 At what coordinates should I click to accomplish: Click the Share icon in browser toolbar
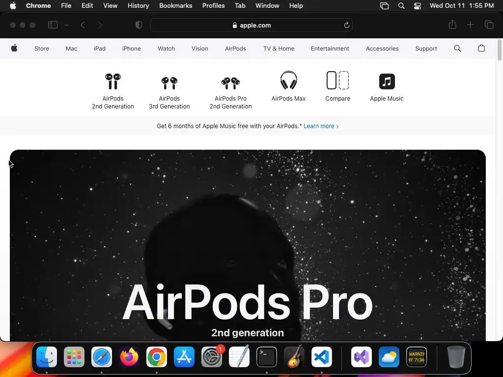[x=452, y=25]
